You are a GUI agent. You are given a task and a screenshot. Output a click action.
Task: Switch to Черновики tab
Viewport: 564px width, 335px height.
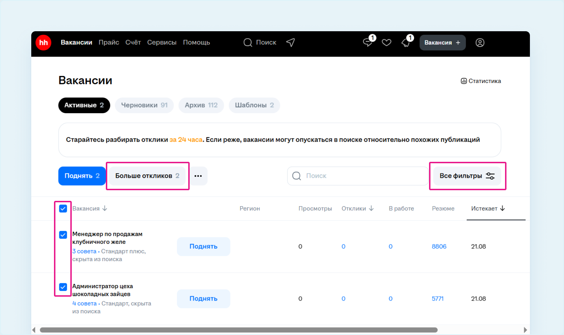pos(144,105)
